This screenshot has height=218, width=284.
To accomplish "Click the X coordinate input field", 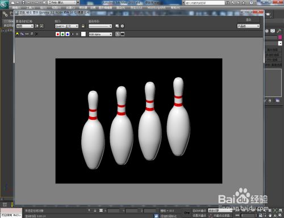I will pos(113,211).
